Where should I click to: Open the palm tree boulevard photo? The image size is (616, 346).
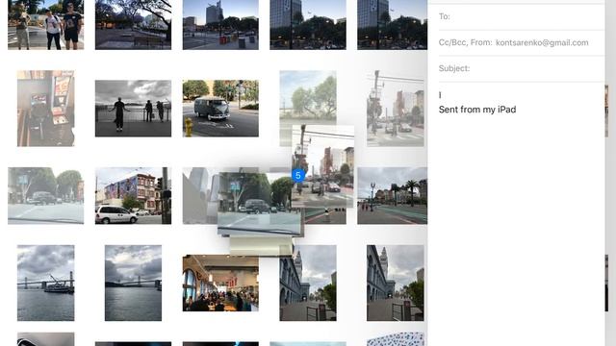(392, 196)
